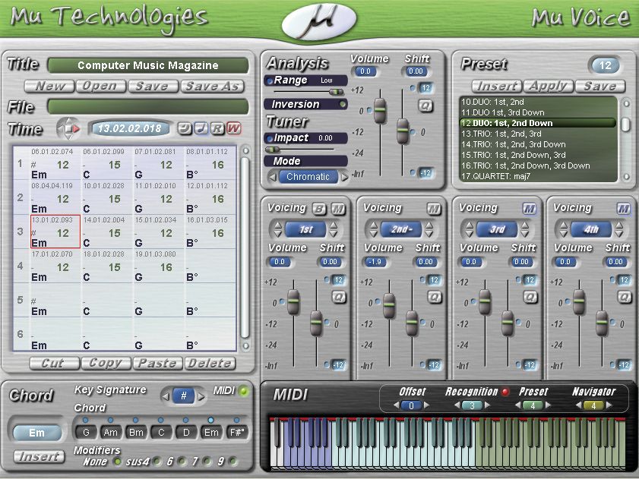Viewport: 639px width, 479px height.
Task: Click the Analysis Volume fader
Action: 380,111
